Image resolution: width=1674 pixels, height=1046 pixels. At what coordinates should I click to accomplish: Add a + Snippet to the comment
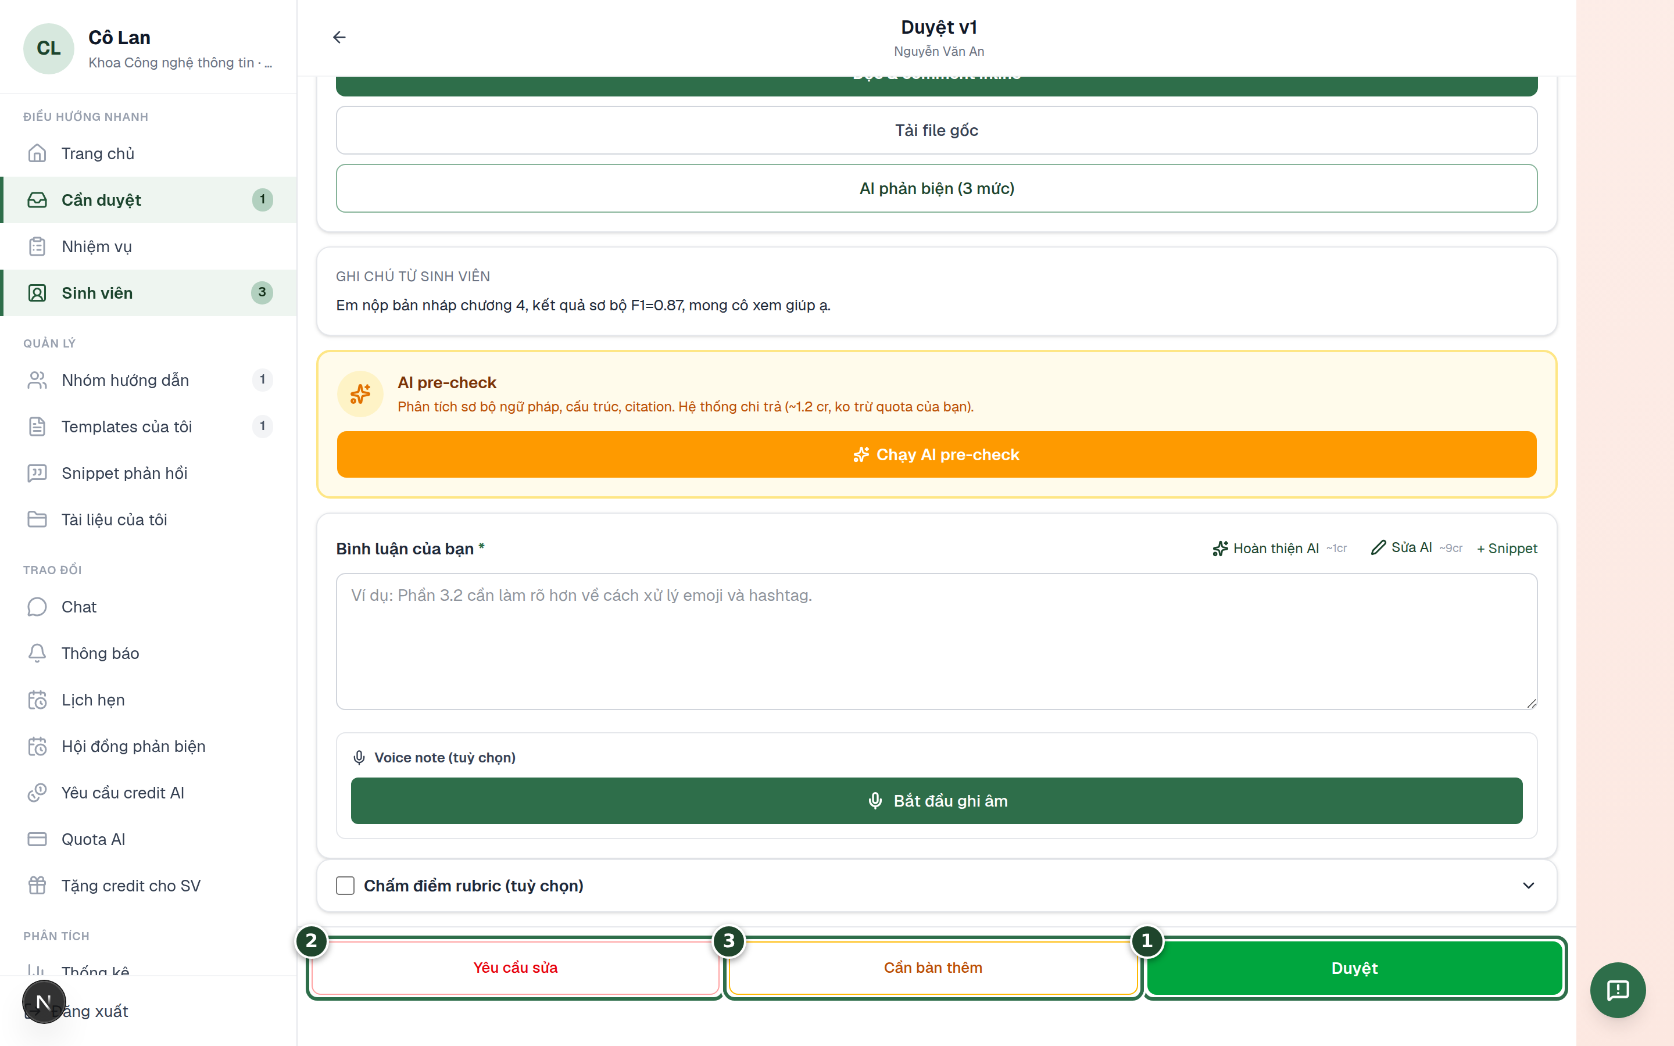tap(1507, 549)
